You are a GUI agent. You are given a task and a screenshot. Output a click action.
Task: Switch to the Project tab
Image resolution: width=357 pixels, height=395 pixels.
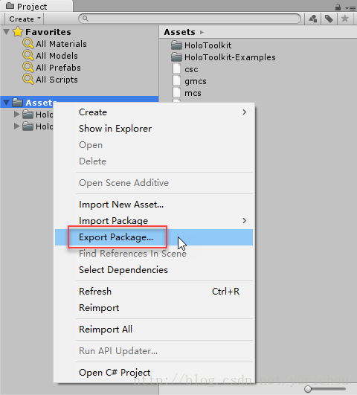36,6
